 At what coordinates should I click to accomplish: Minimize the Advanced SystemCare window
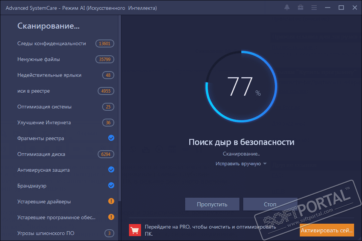pyautogui.click(x=328, y=8)
